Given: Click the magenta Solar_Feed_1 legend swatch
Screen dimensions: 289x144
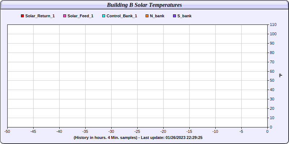Looking at the screenshot, I should click(x=65, y=16).
